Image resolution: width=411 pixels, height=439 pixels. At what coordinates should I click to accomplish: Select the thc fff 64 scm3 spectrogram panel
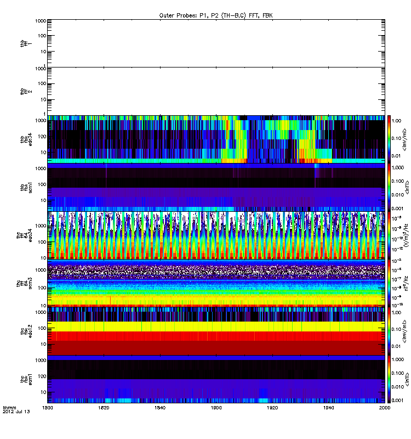(216, 283)
